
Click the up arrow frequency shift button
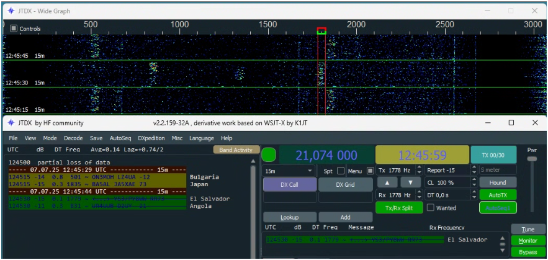(387, 182)
